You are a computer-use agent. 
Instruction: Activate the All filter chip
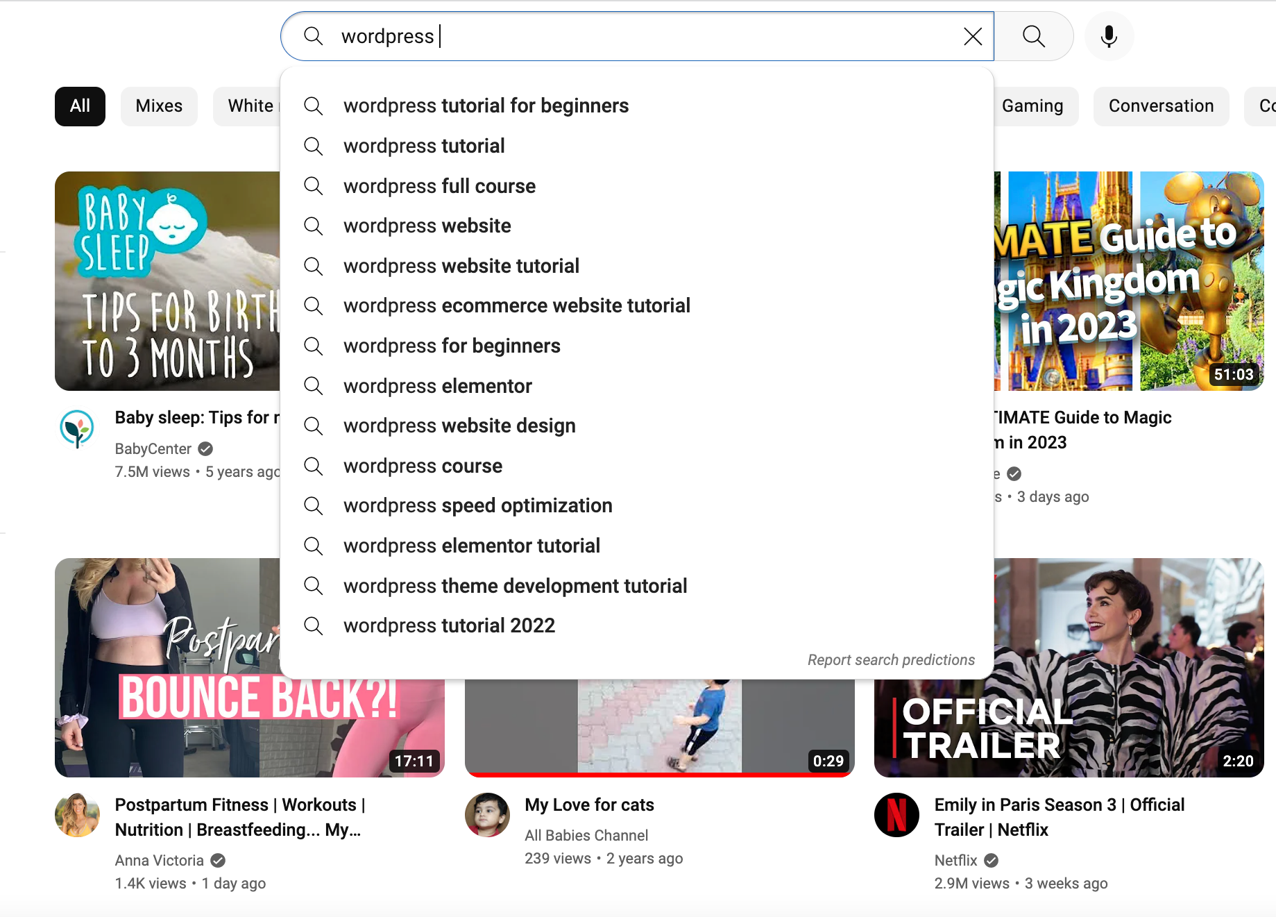pos(80,106)
